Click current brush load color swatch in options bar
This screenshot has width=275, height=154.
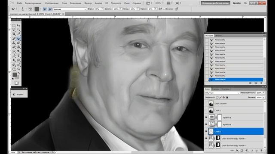(x=37, y=9)
